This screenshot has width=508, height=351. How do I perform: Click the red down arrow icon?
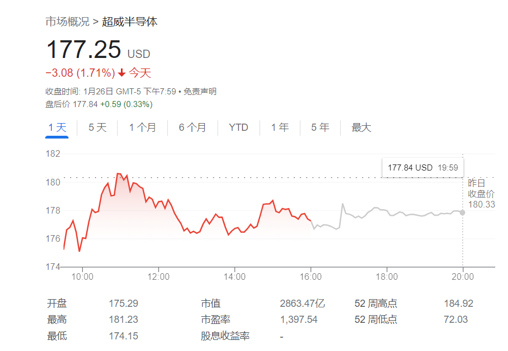click(122, 73)
